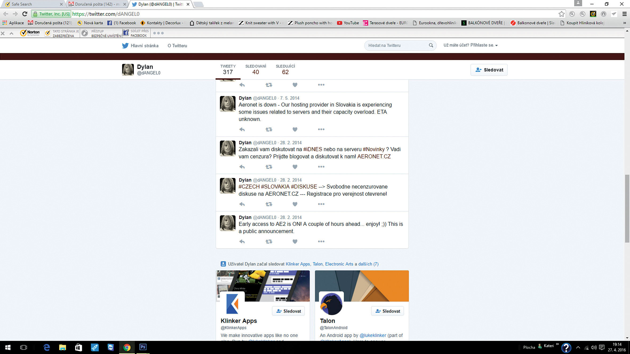
Task: Close the Norton toolbar with X
Action: (x=3, y=33)
